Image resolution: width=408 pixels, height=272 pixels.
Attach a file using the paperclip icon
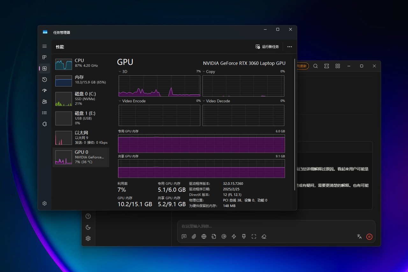194,237
